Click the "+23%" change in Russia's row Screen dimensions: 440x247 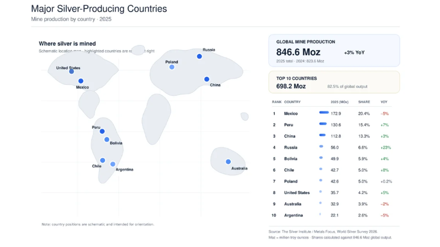click(386, 147)
